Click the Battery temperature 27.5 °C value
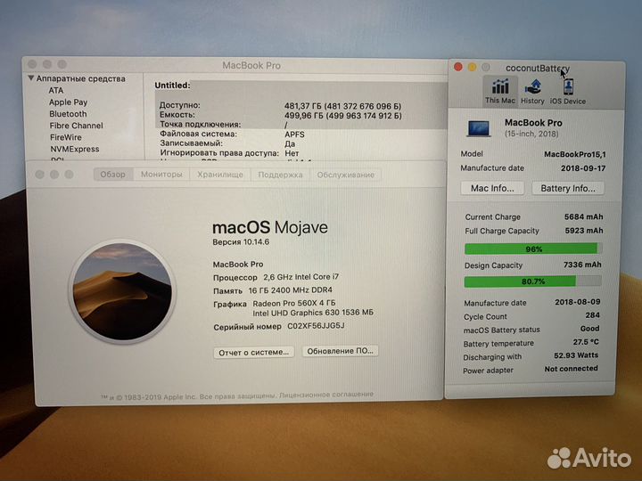 coord(586,342)
